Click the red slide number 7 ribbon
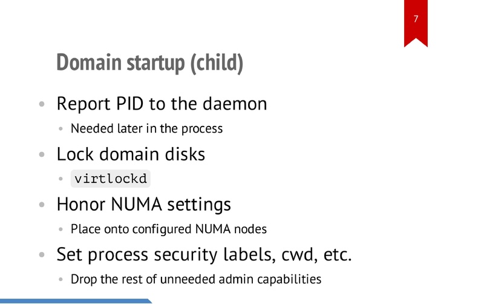 (x=416, y=21)
